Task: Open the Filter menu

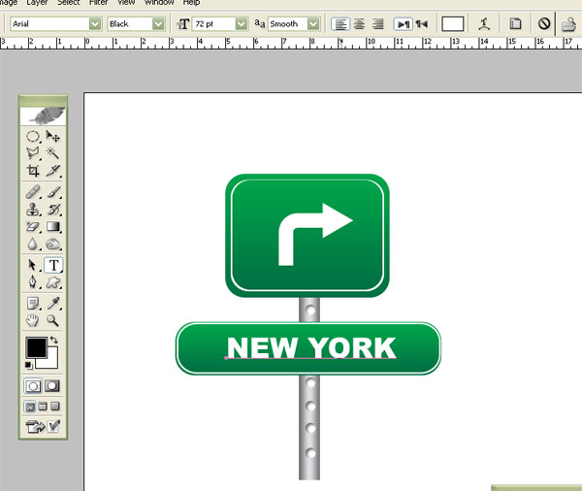Action: 98,2
